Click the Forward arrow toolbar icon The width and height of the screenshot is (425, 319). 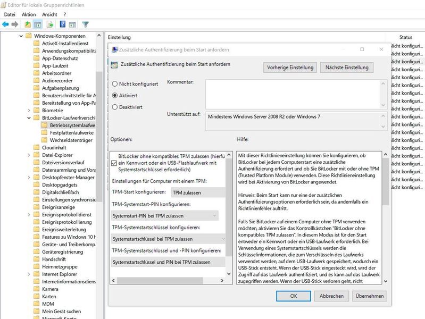(x=15, y=24)
